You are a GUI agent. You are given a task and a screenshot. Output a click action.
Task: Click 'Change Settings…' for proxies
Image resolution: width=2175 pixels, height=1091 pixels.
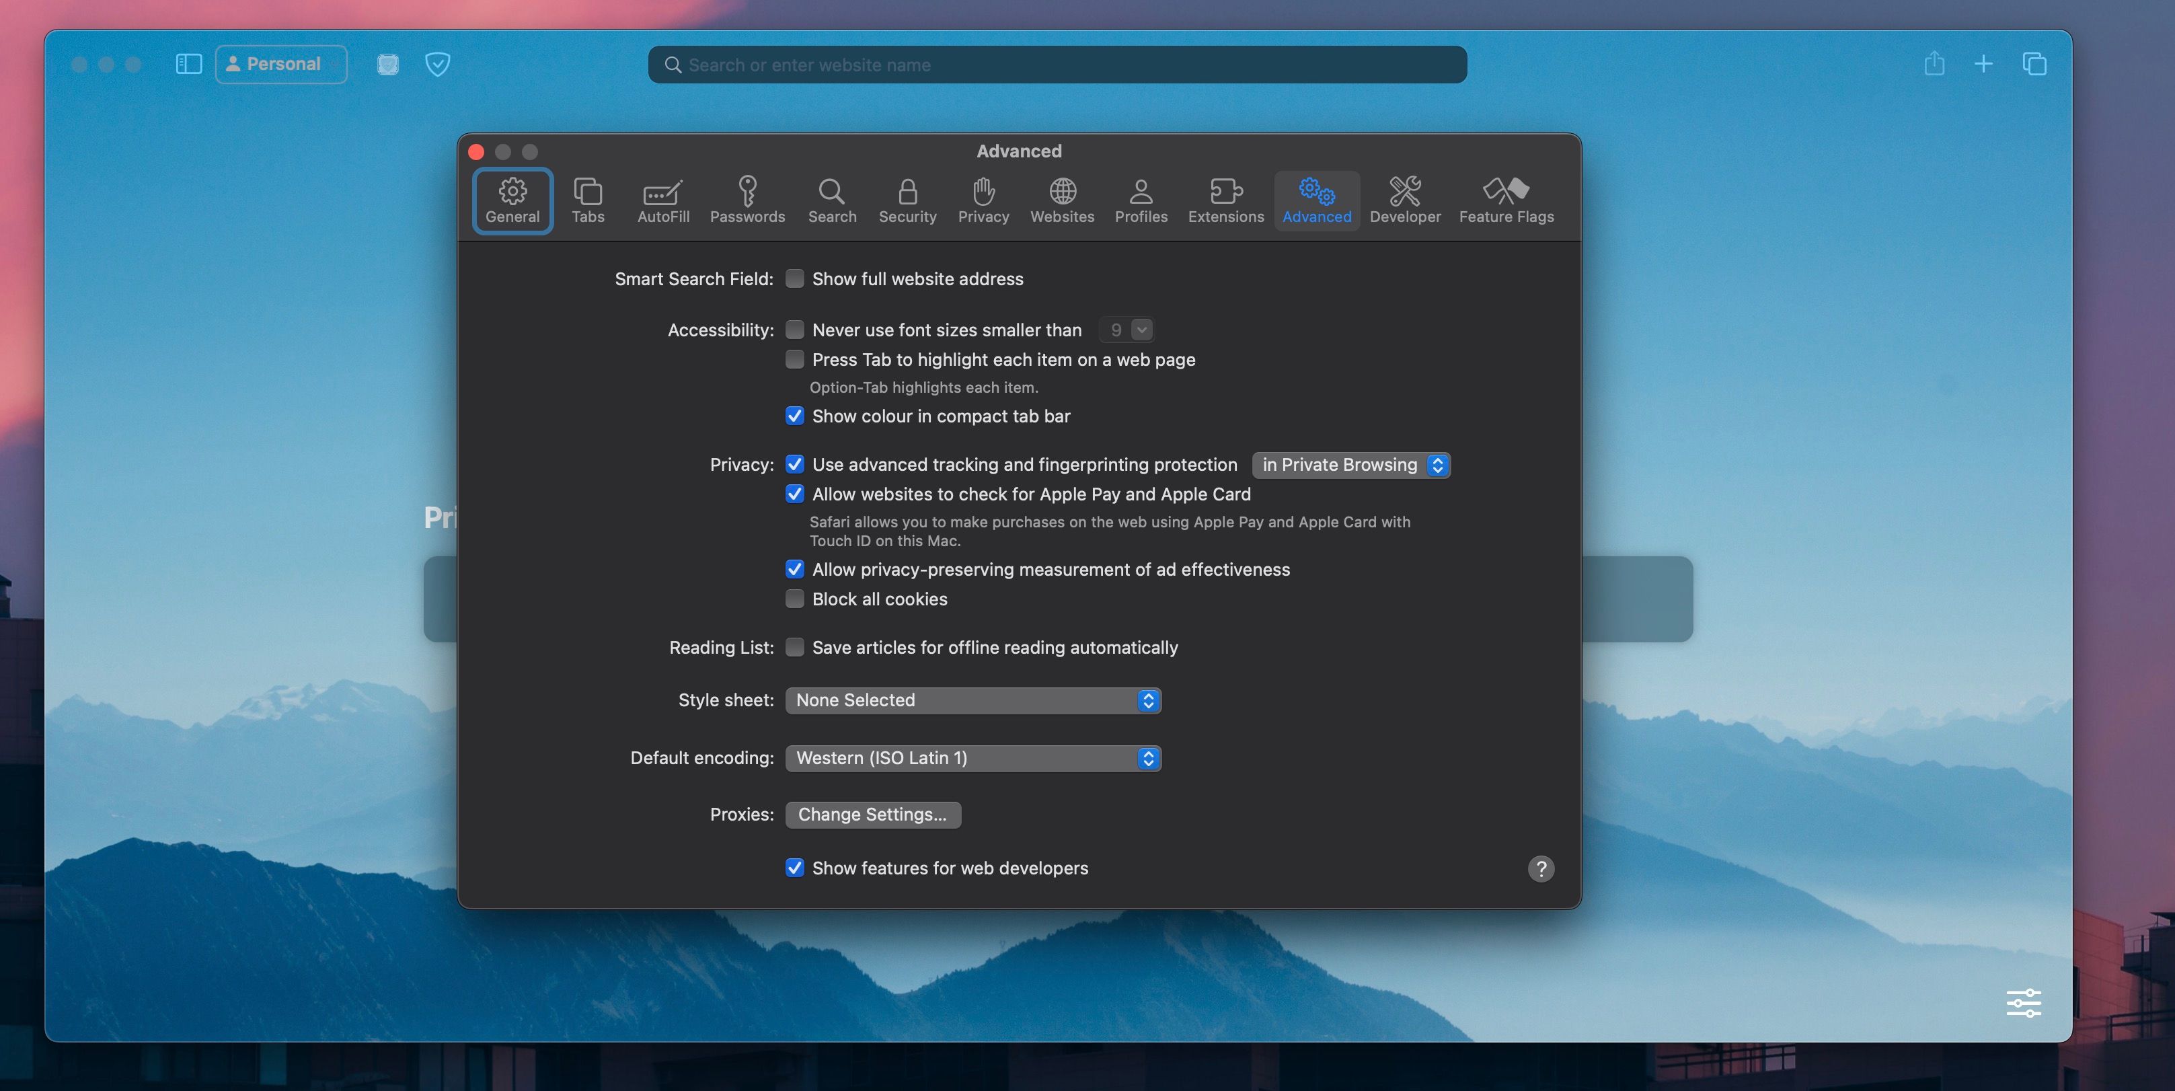click(x=872, y=814)
